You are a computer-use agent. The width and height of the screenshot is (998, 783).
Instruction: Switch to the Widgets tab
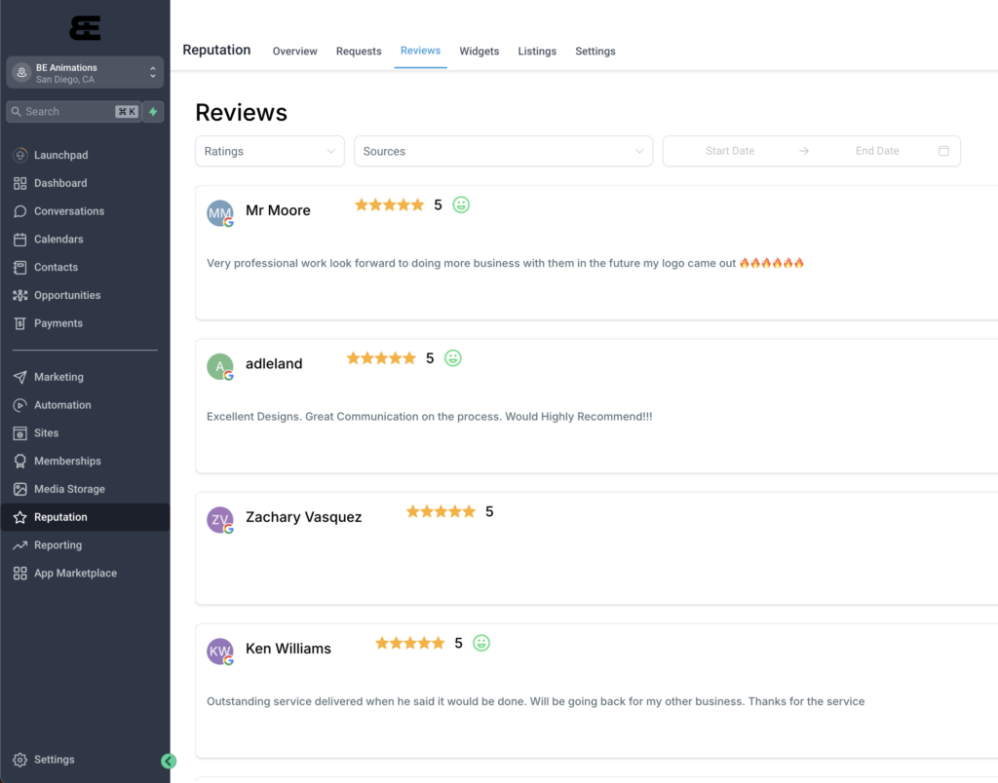pos(479,51)
